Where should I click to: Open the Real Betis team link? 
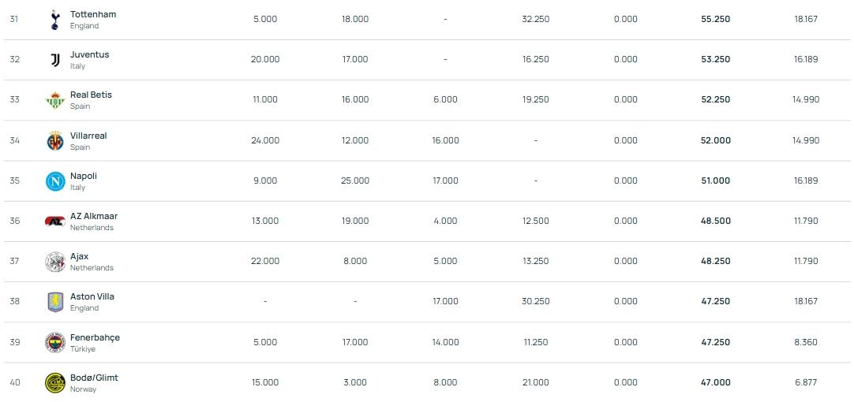(x=91, y=95)
